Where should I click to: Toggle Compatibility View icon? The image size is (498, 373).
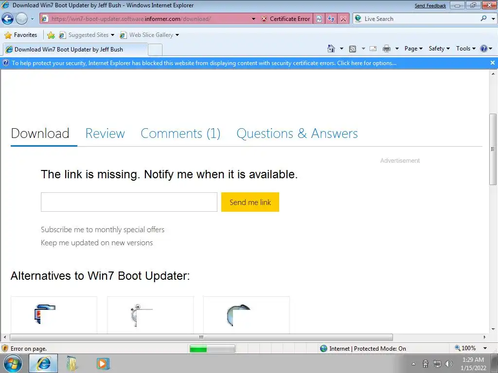click(319, 19)
